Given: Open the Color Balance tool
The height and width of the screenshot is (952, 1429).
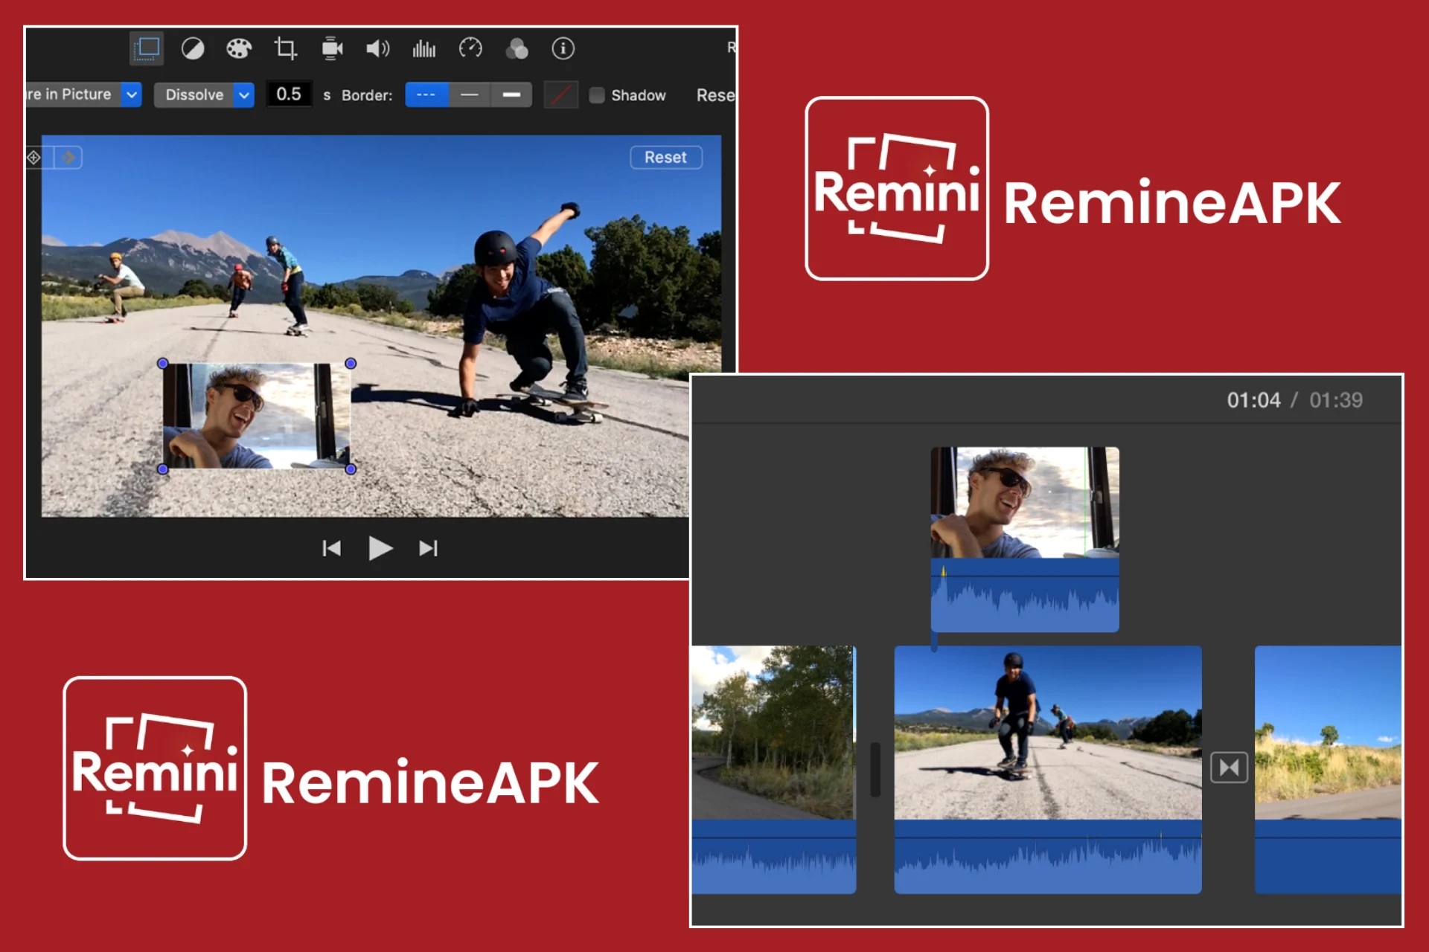Looking at the screenshot, I should tap(193, 49).
